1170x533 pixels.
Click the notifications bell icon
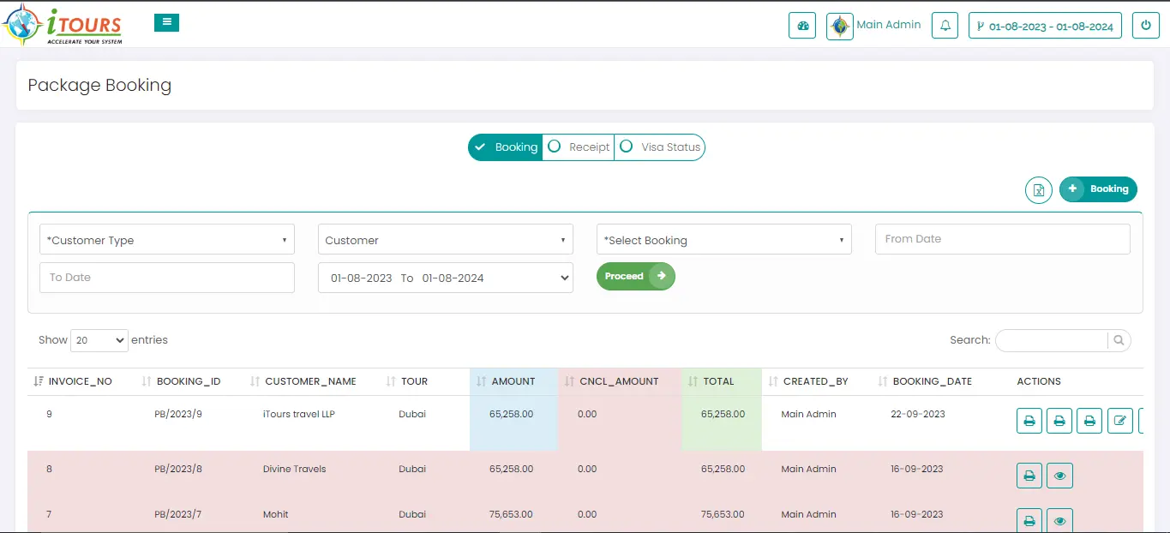click(x=945, y=26)
